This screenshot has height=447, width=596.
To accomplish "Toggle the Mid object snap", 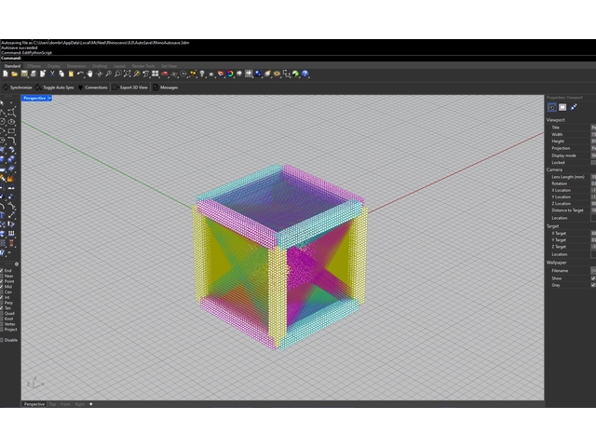I will pyautogui.click(x=2, y=287).
